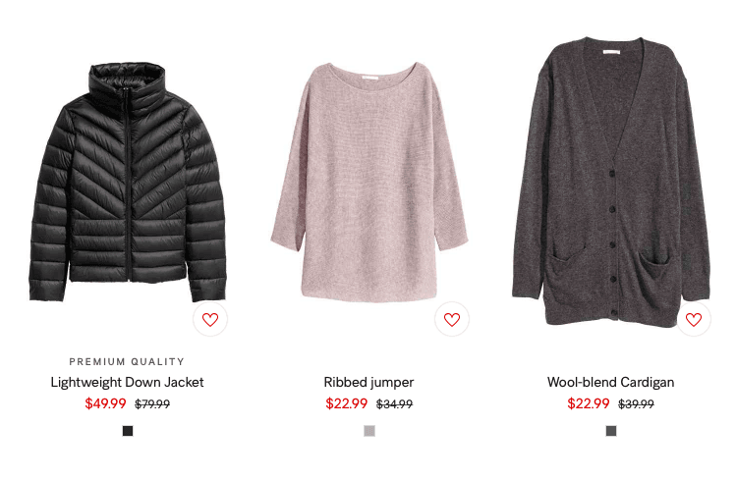This screenshot has width=736, height=480.
Task: View the grey cardigan product image
Action: (611, 182)
